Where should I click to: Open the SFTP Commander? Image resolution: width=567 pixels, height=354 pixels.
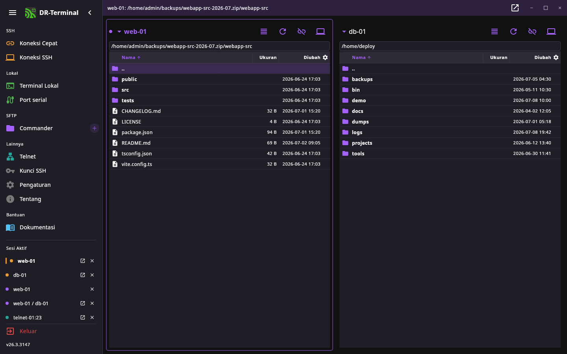click(x=45, y=128)
